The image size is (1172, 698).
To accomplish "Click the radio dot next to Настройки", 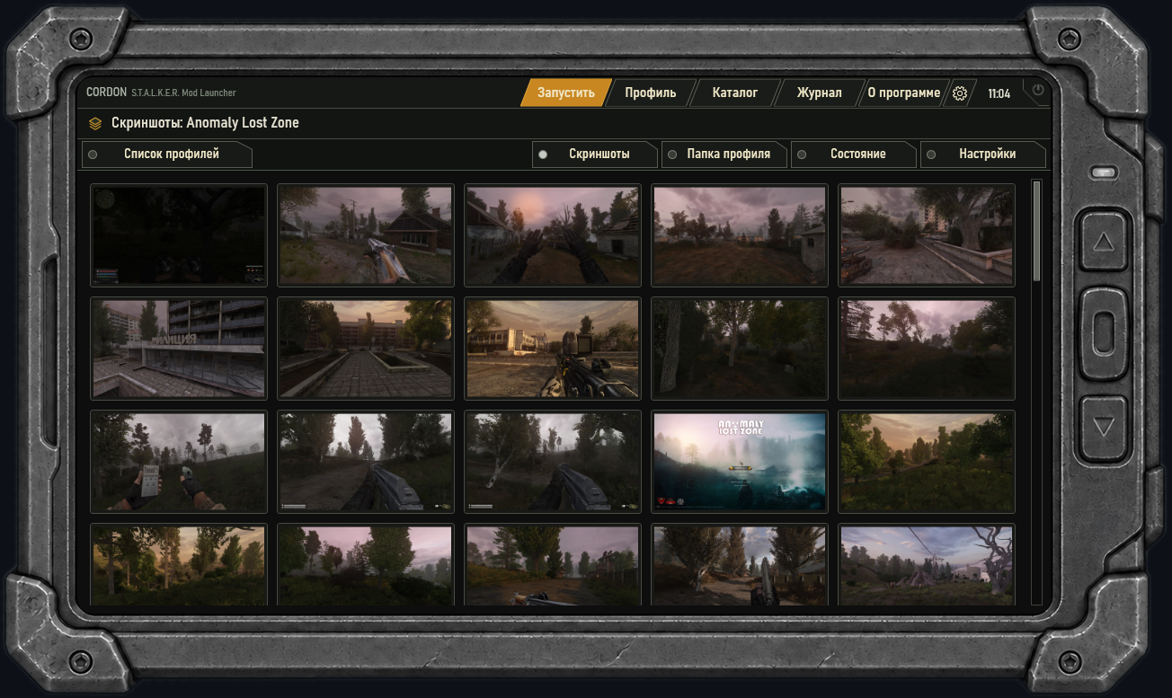I will tap(931, 155).
